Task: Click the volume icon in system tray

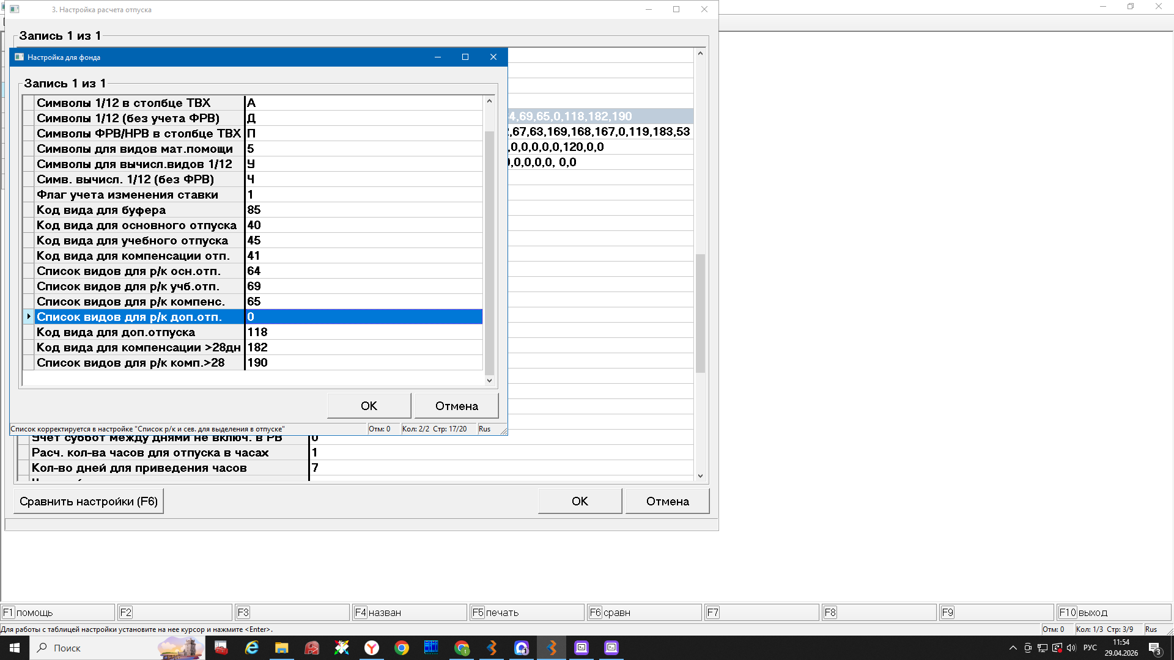Action: click(1071, 648)
